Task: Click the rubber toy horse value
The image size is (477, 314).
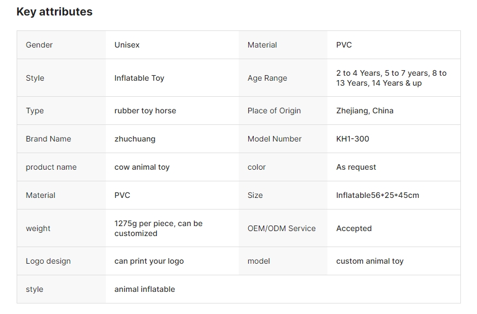Action: 145,111
